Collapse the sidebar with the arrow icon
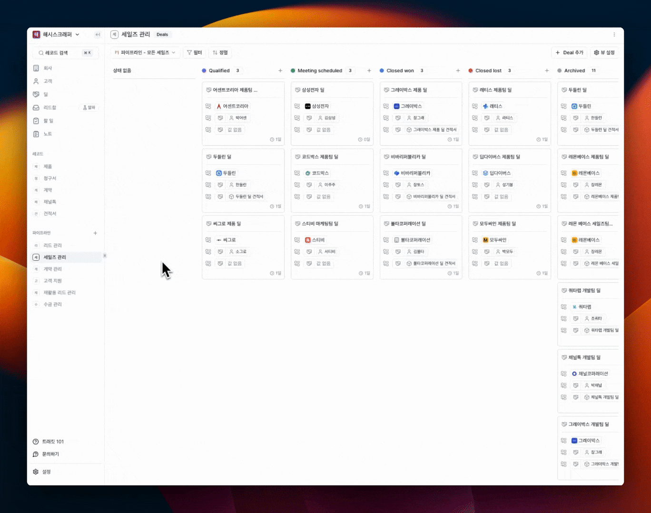This screenshot has height=513, width=651. pyautogui.click(x=98, y=35)
